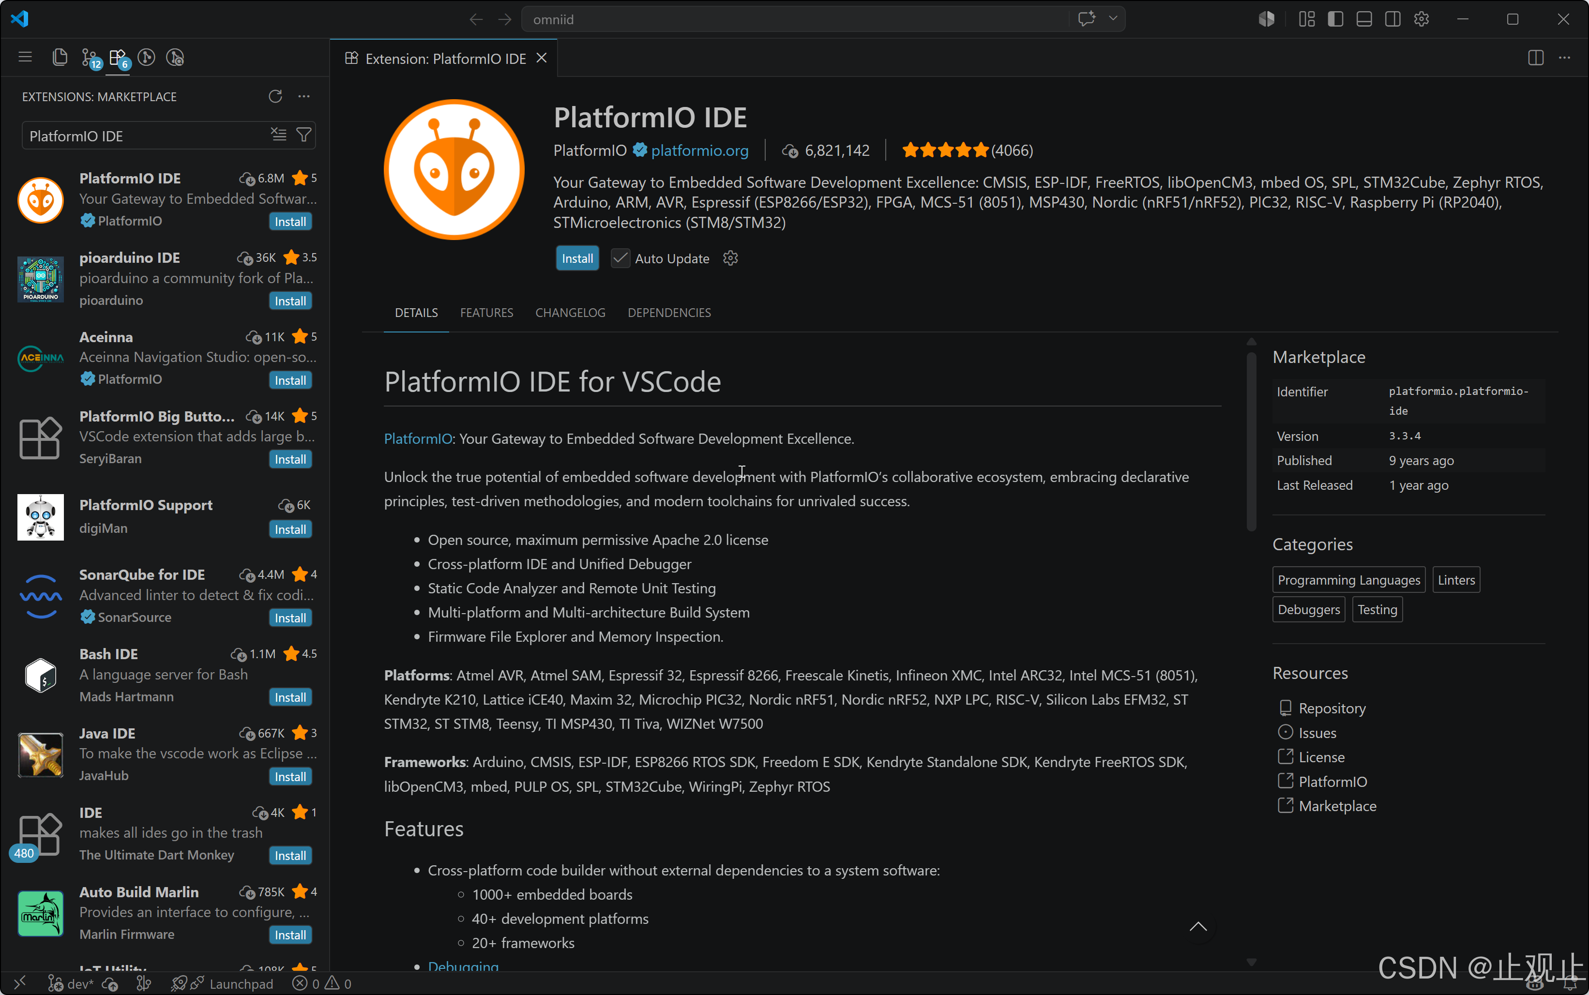Install pioarduino IDE extension
1589x995 pixels.
click(x=290, y=302)
